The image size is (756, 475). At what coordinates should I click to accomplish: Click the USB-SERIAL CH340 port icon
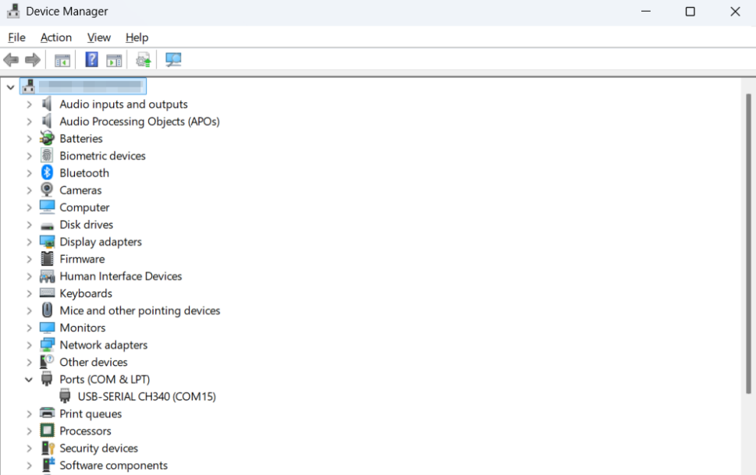click(x=66, y=396)
